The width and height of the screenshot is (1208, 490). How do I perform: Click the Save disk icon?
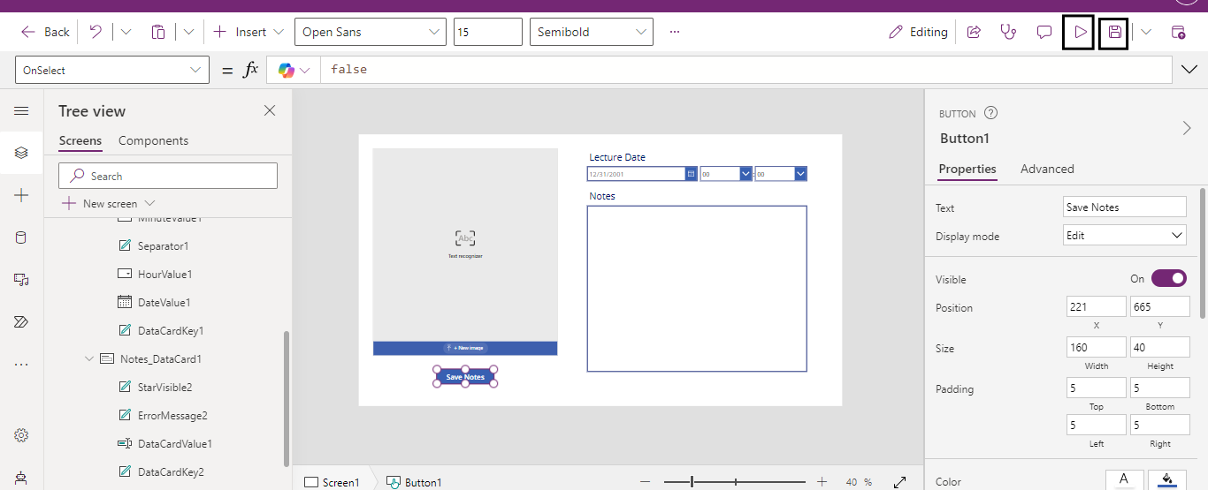(1114, 33)
